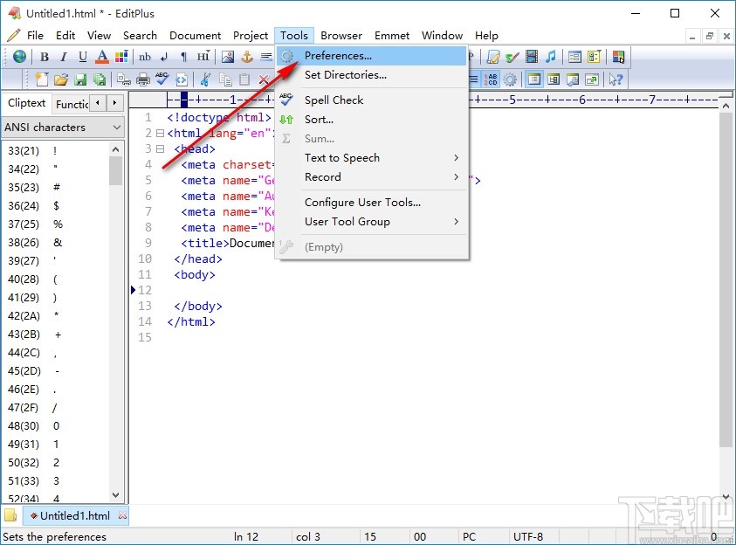This screenshot has height=545, width=736.
Task: Click the Copy icon
Action: click(x=225, y=79)
